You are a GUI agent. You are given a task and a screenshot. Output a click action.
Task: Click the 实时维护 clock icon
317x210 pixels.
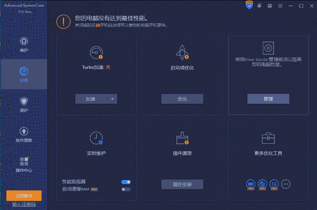coord(96,138)
